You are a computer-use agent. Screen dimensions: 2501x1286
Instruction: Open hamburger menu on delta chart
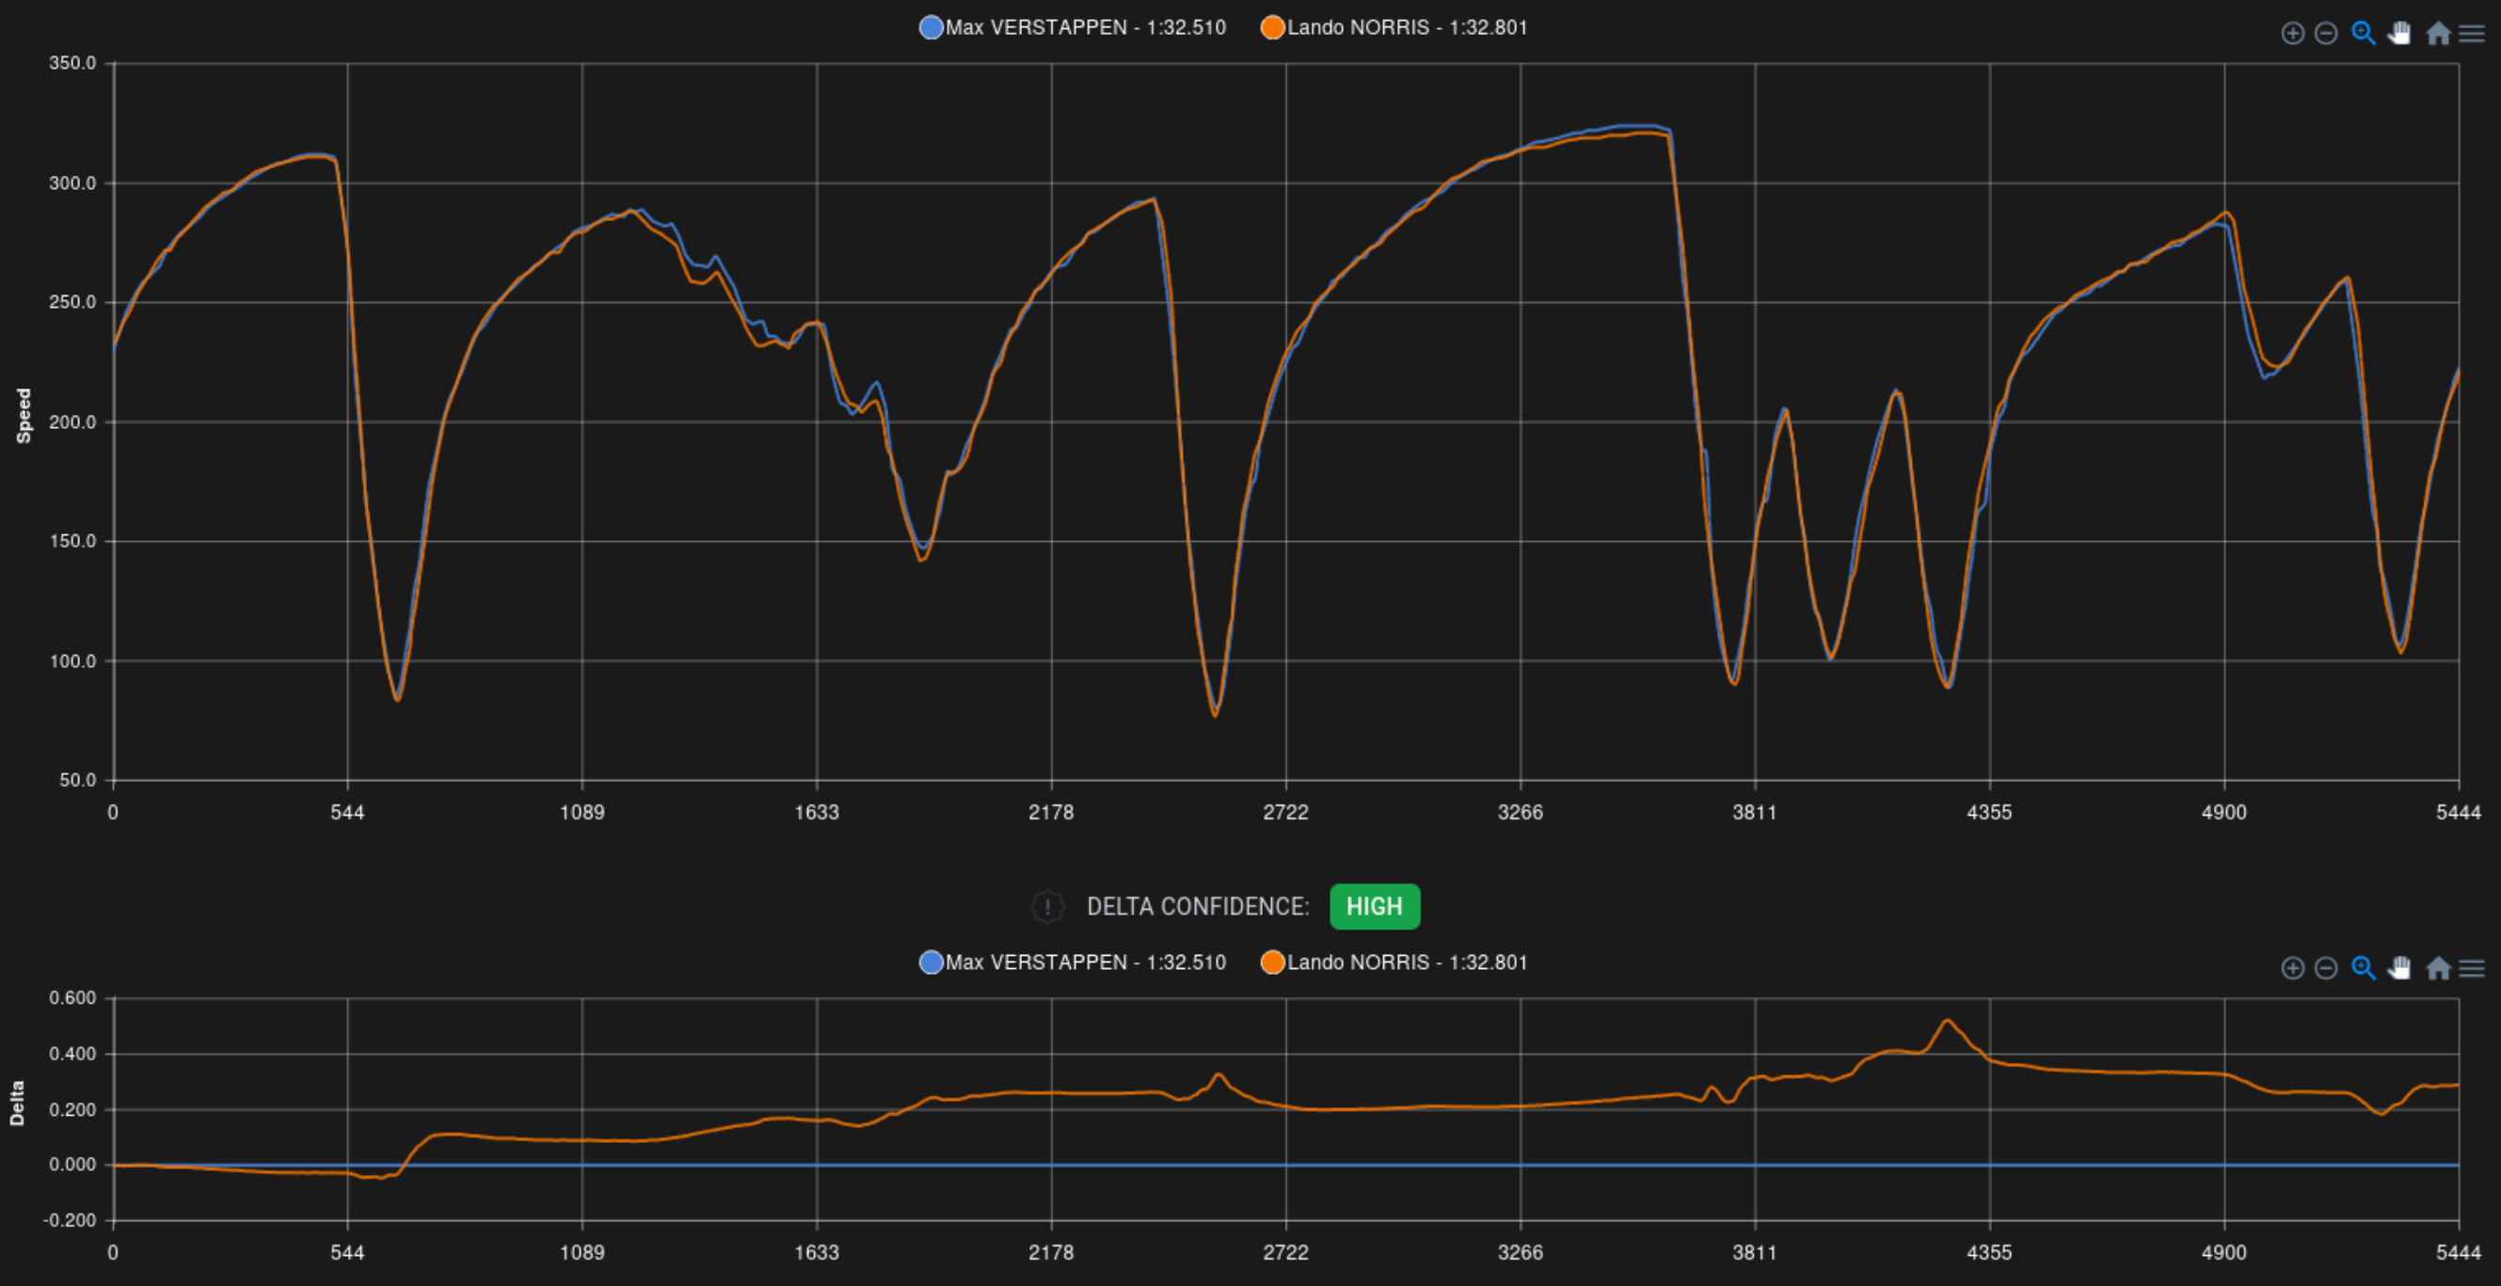pos(2472,969)
